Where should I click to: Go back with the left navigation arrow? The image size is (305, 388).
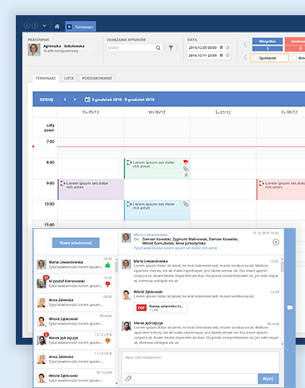(27, 26)
